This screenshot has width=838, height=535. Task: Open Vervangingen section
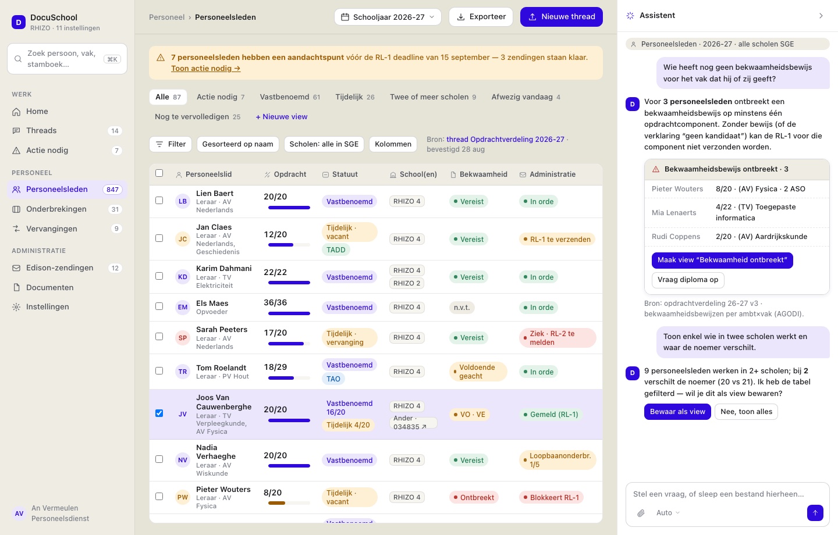(x=67, y=229)
